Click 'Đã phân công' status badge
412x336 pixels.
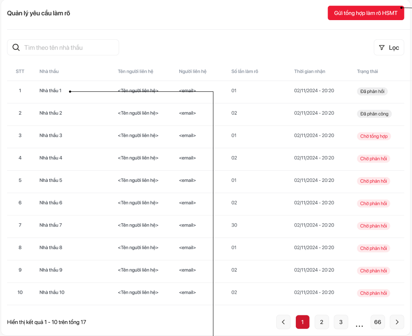pyautogui.click(x=374, y=114)
